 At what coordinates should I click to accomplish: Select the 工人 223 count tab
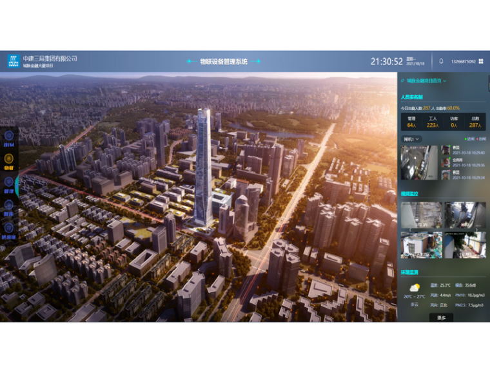point(433,123)
